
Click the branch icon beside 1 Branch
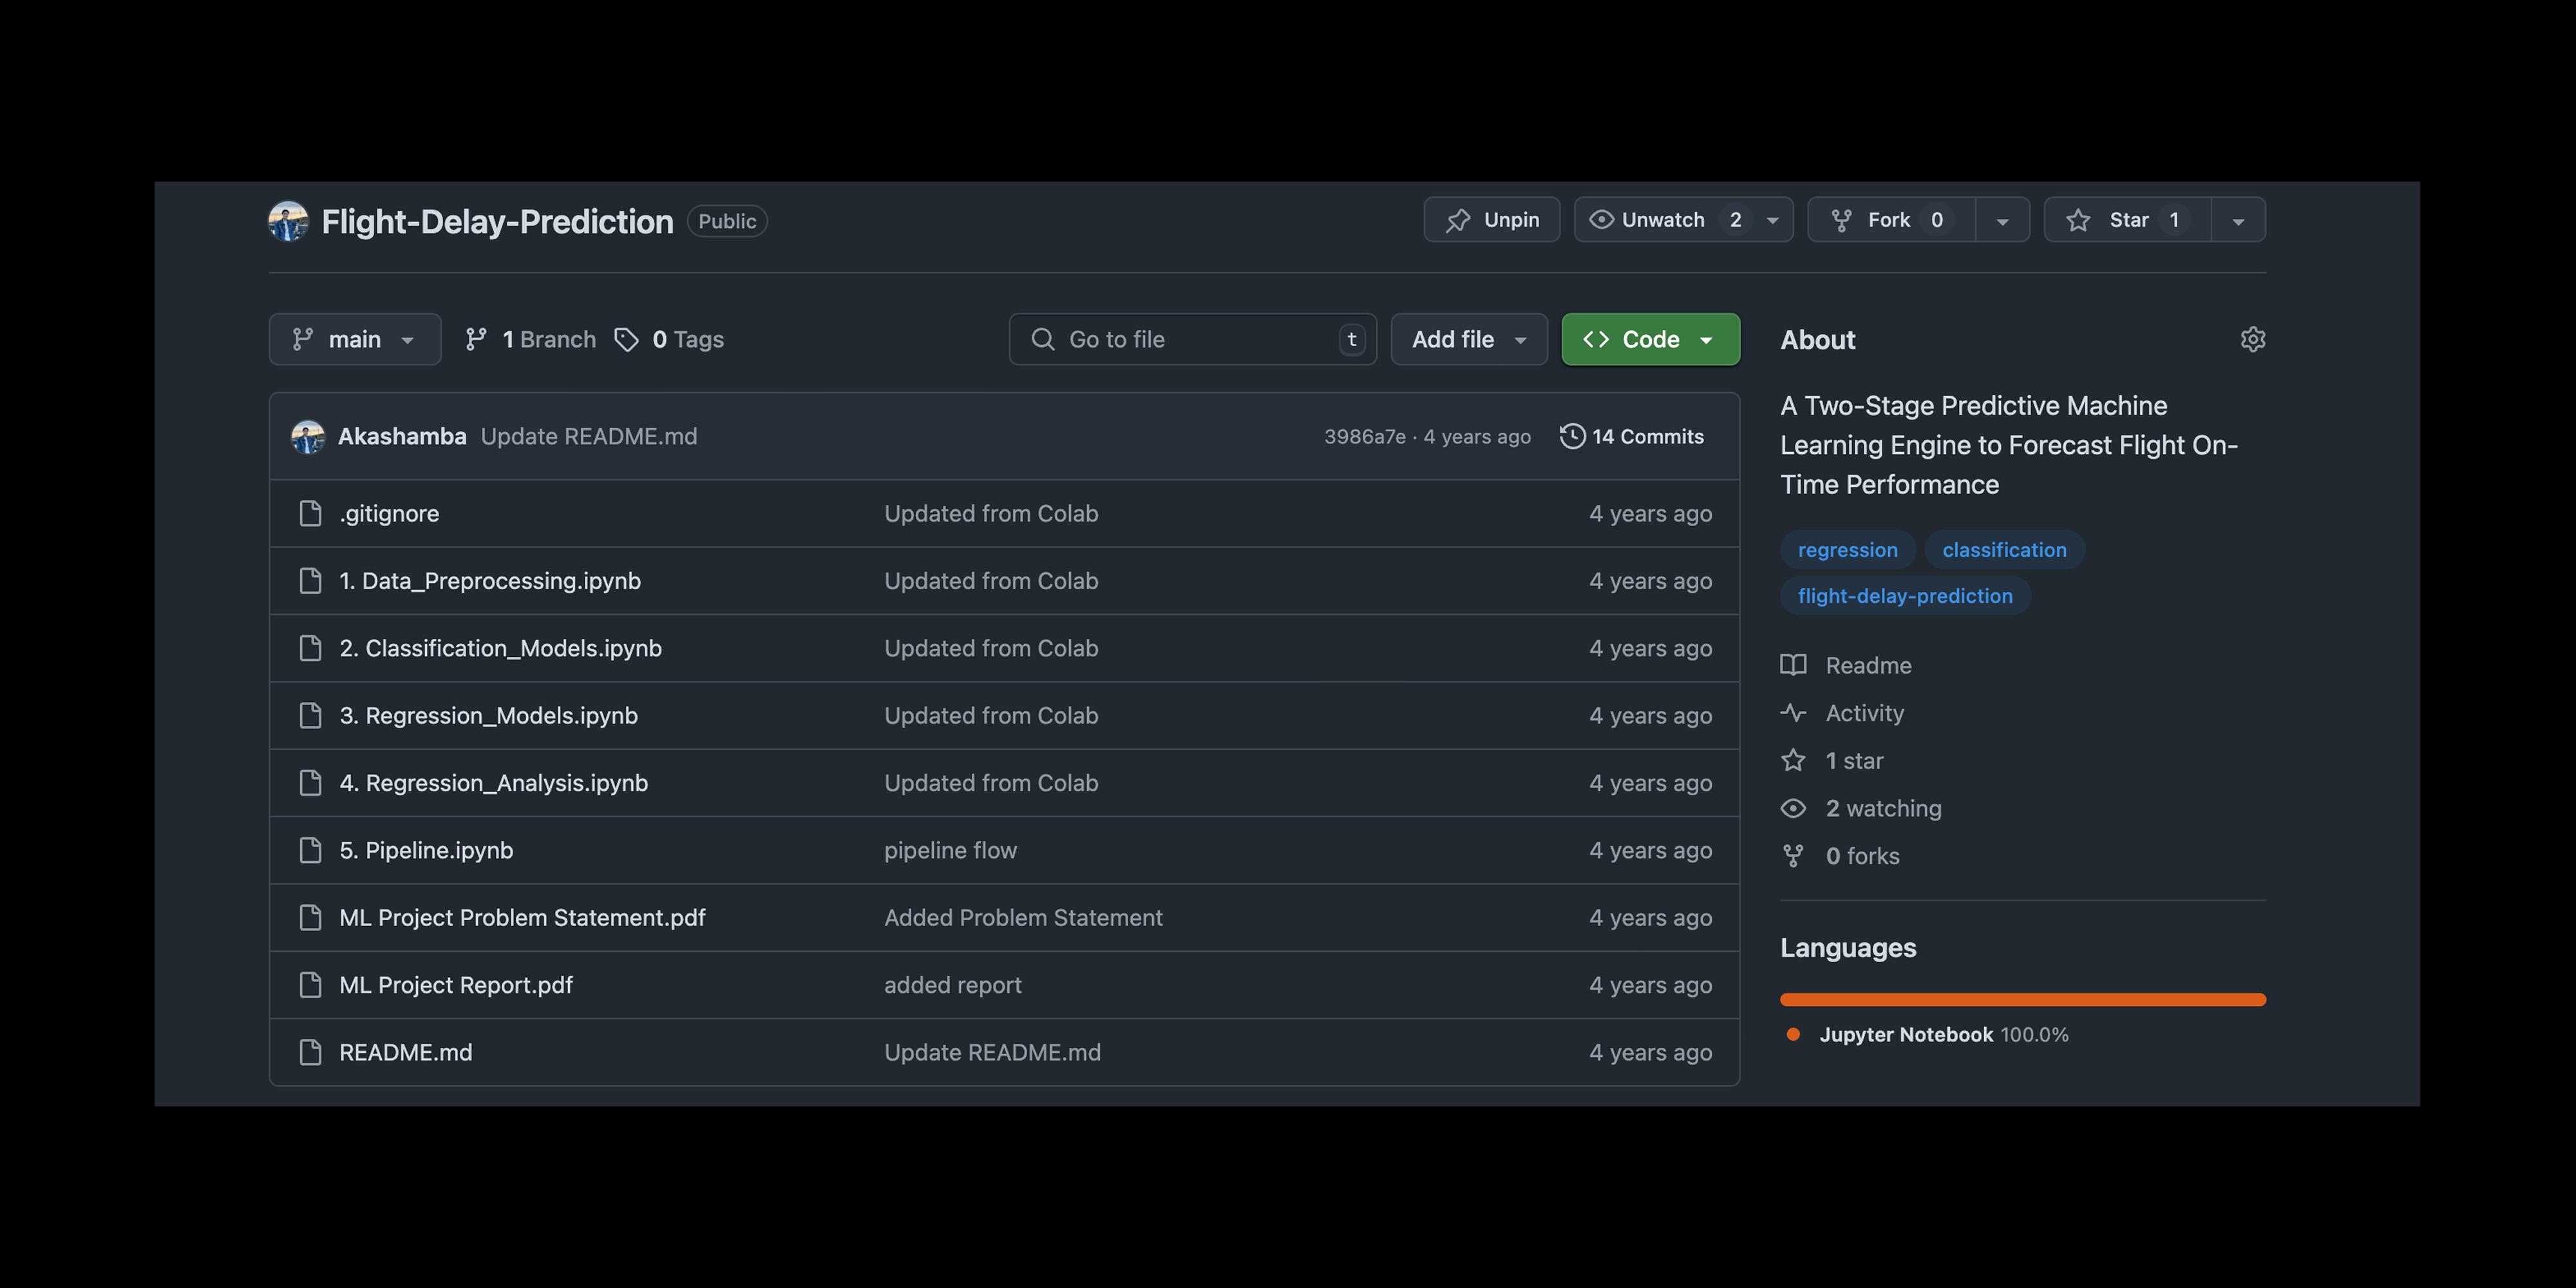476,339
